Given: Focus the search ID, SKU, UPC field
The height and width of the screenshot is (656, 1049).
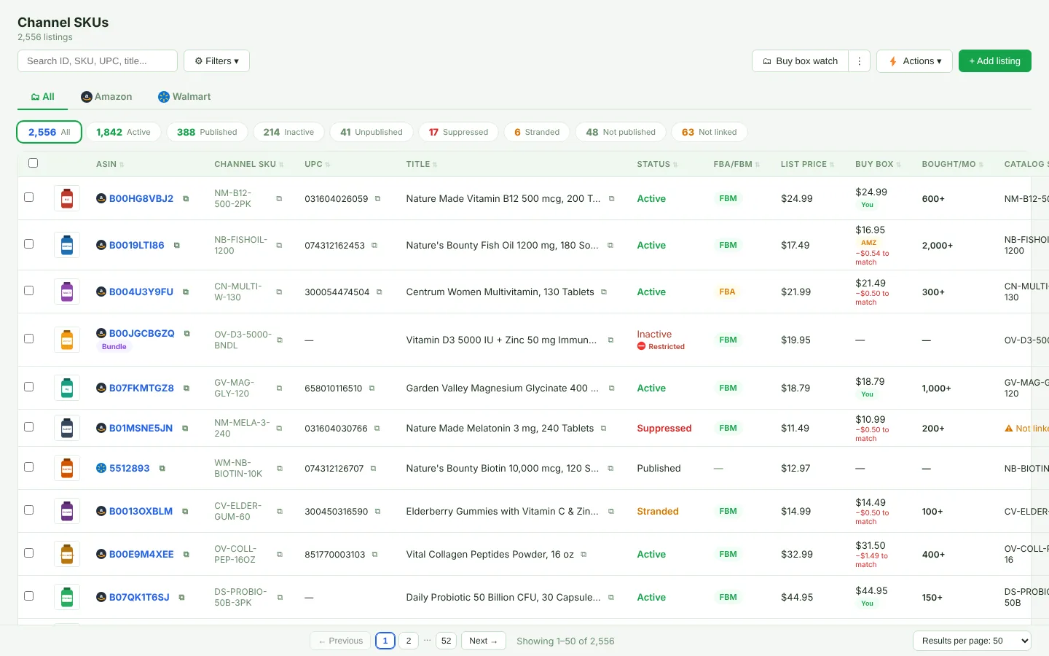Looking at the screenshot, I should [98, 61].
